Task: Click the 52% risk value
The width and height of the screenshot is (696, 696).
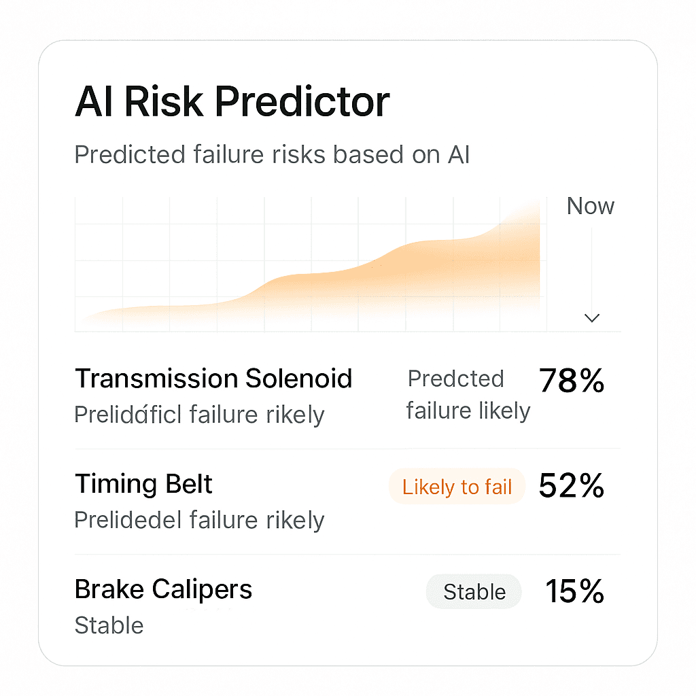Action: click(571, 485)
